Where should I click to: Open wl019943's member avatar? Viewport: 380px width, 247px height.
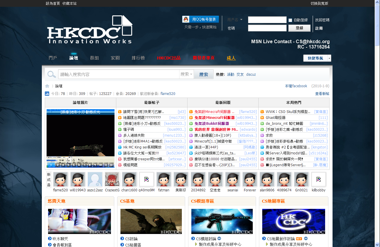pyautogui.click(x=78, y=180)
